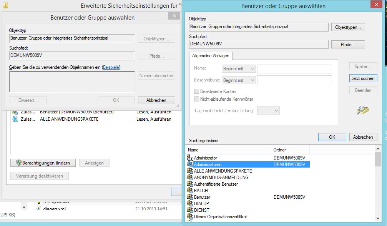The height and width of the screenshot is (226, 387).
Task: Select the Administratoren group icon
Action: 190,165
